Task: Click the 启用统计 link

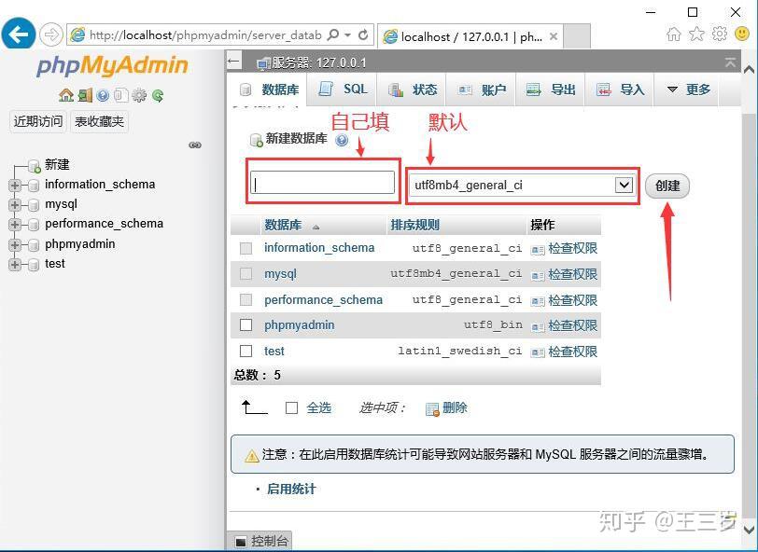Action: click(x=291, y=490)
